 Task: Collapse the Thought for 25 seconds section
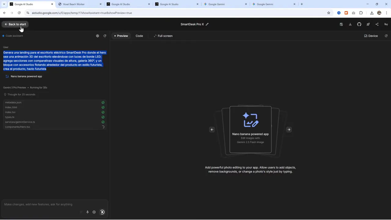(x=21, y=94)
